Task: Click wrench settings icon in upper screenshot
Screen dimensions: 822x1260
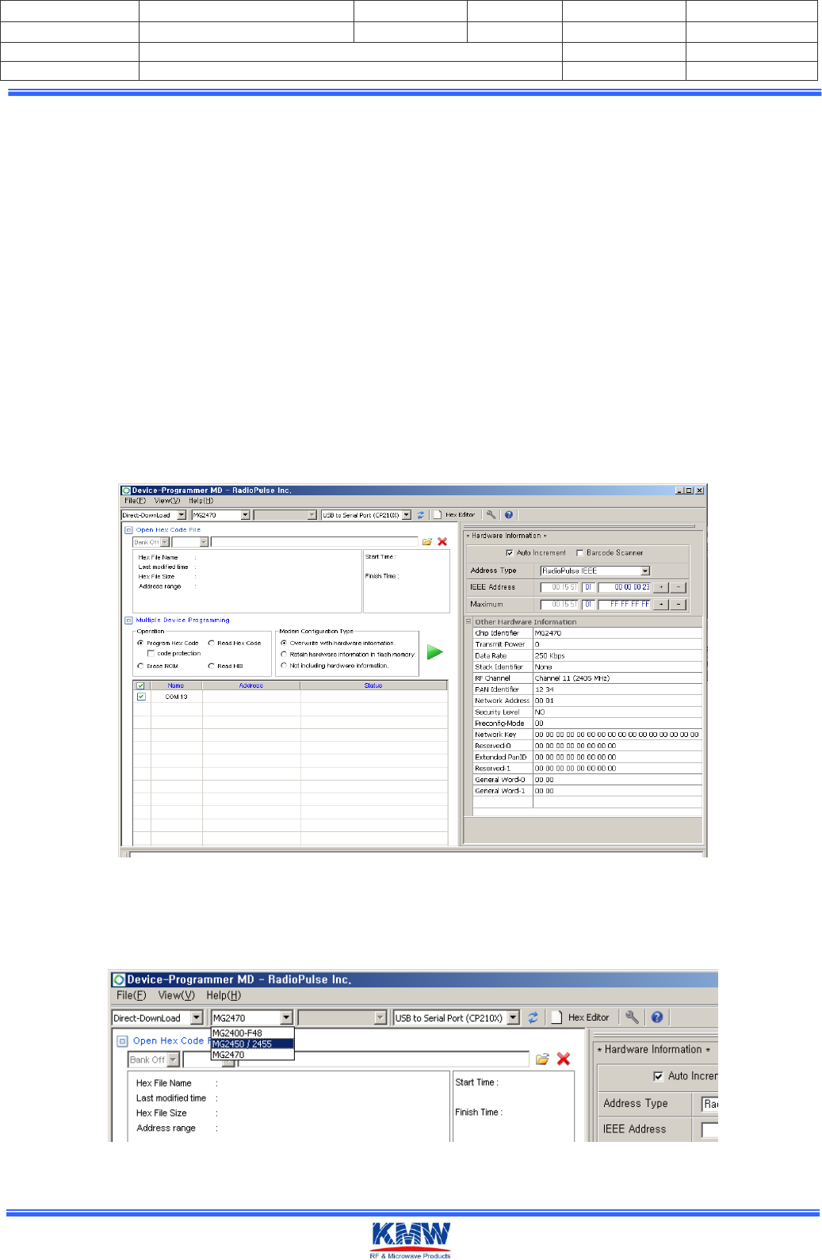Action: 491,515
